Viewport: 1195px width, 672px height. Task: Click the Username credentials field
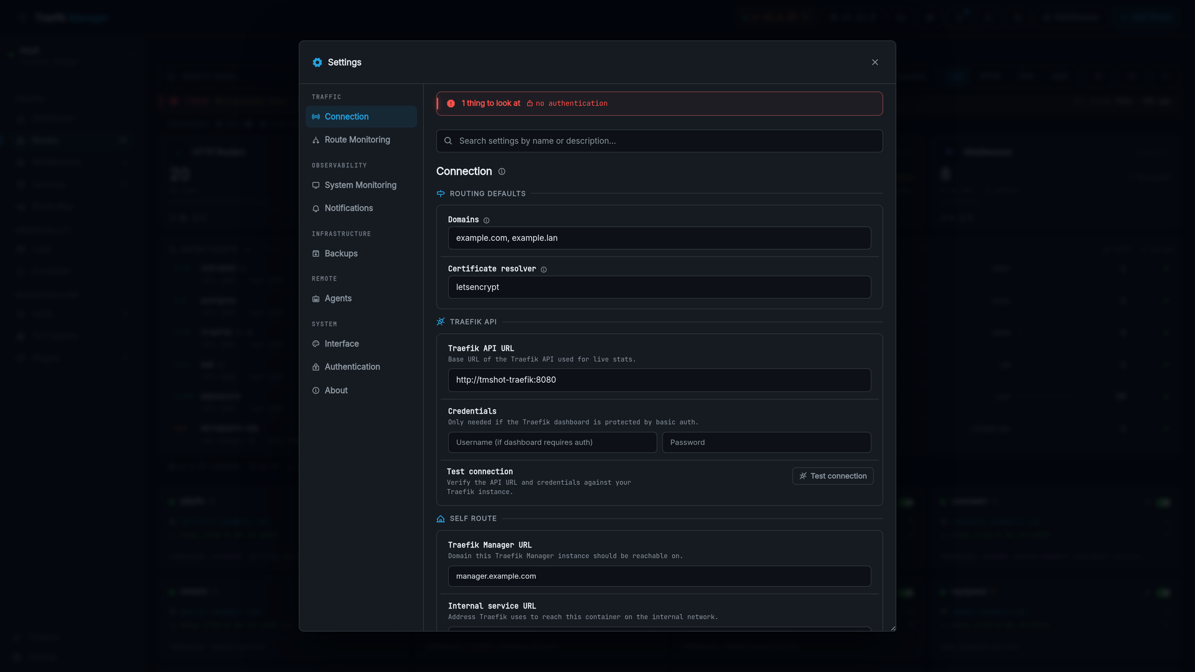point(552,442)
